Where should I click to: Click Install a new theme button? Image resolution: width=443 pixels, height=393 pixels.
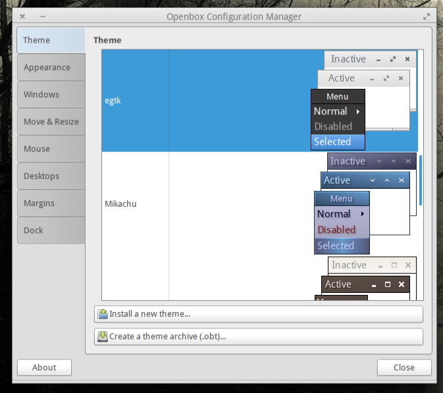(x=259, y=314)
